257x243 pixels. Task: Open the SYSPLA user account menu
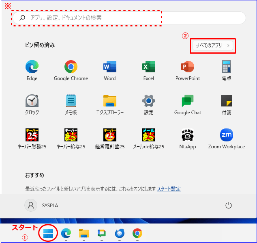[x=41, y=205]
